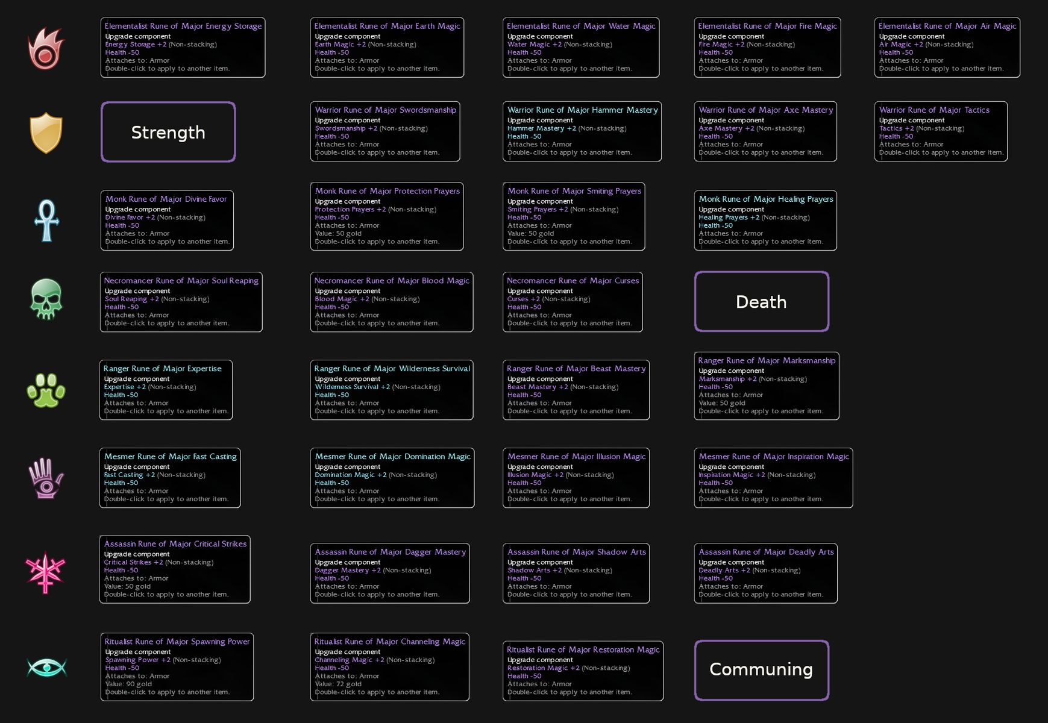Select the Monk ankh profession icon
The width and height of the screenshot is (1048, 723).
click(46, 221)
